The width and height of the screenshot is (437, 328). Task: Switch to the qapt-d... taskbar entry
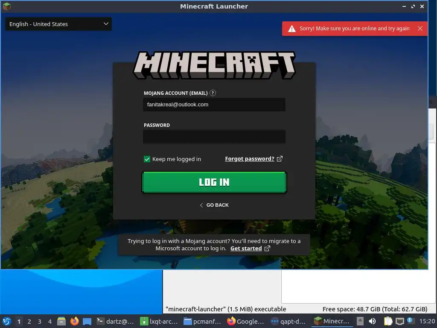[x=288, y=321]
